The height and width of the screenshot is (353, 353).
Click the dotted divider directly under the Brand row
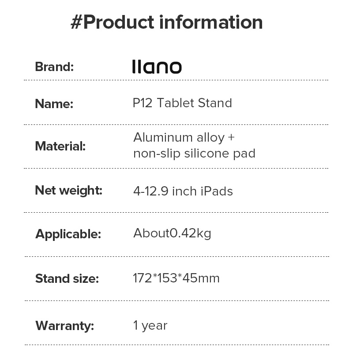[x=176, y=80]
